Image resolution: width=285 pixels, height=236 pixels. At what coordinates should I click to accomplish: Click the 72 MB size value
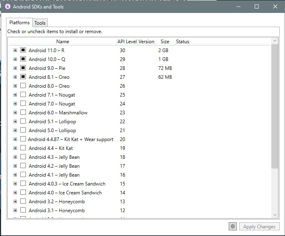point(165,68)
